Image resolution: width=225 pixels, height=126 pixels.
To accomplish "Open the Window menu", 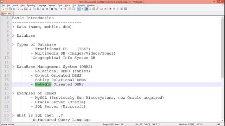I will pyautogui.click(x=91, y=6).
